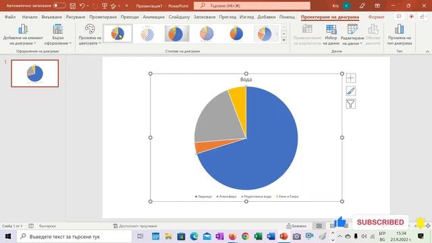432x243 pixels.
Task: Open the Рисуване tab
Action: coord(76,17)
